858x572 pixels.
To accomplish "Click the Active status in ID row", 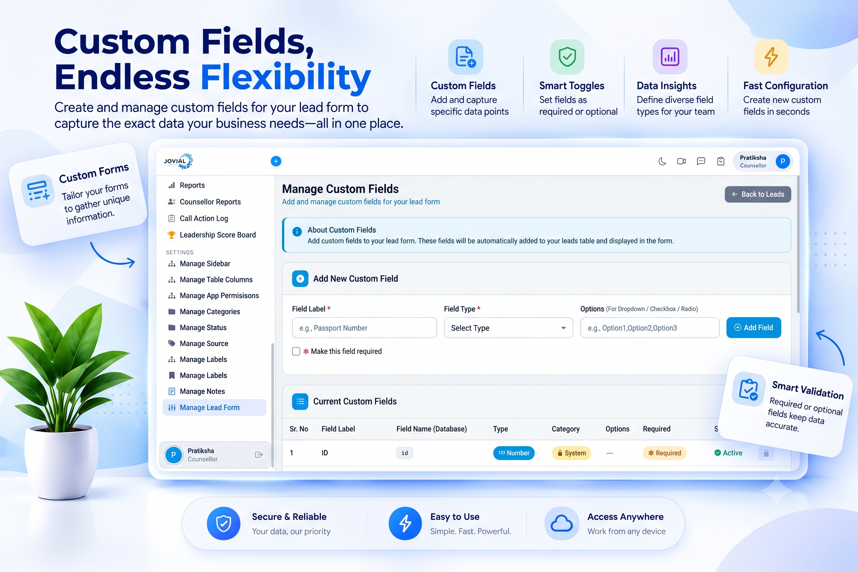I will pos(728,453).
